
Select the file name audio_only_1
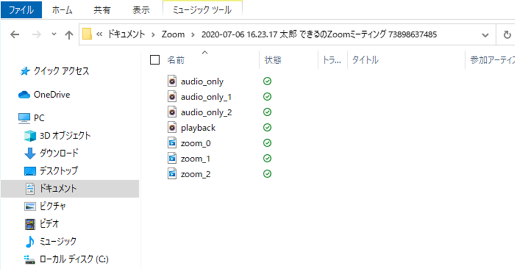[206, 97]
